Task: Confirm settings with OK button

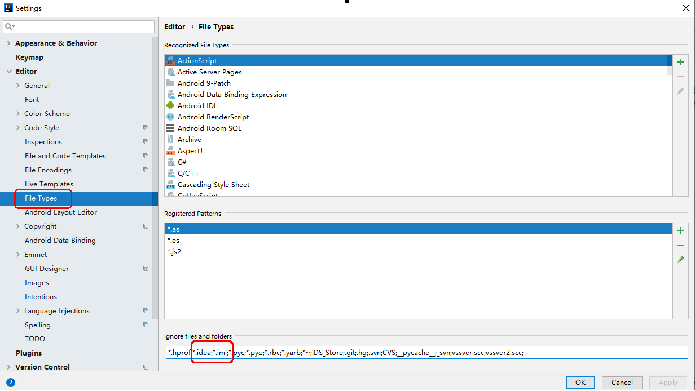Action: (580, 382)
